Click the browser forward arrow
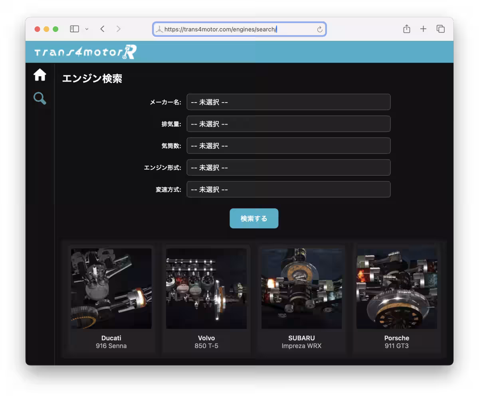 tap(119, 29)
